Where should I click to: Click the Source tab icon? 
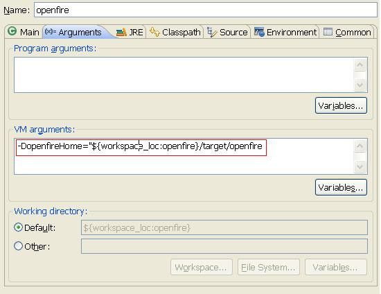(x=212, y=32)
